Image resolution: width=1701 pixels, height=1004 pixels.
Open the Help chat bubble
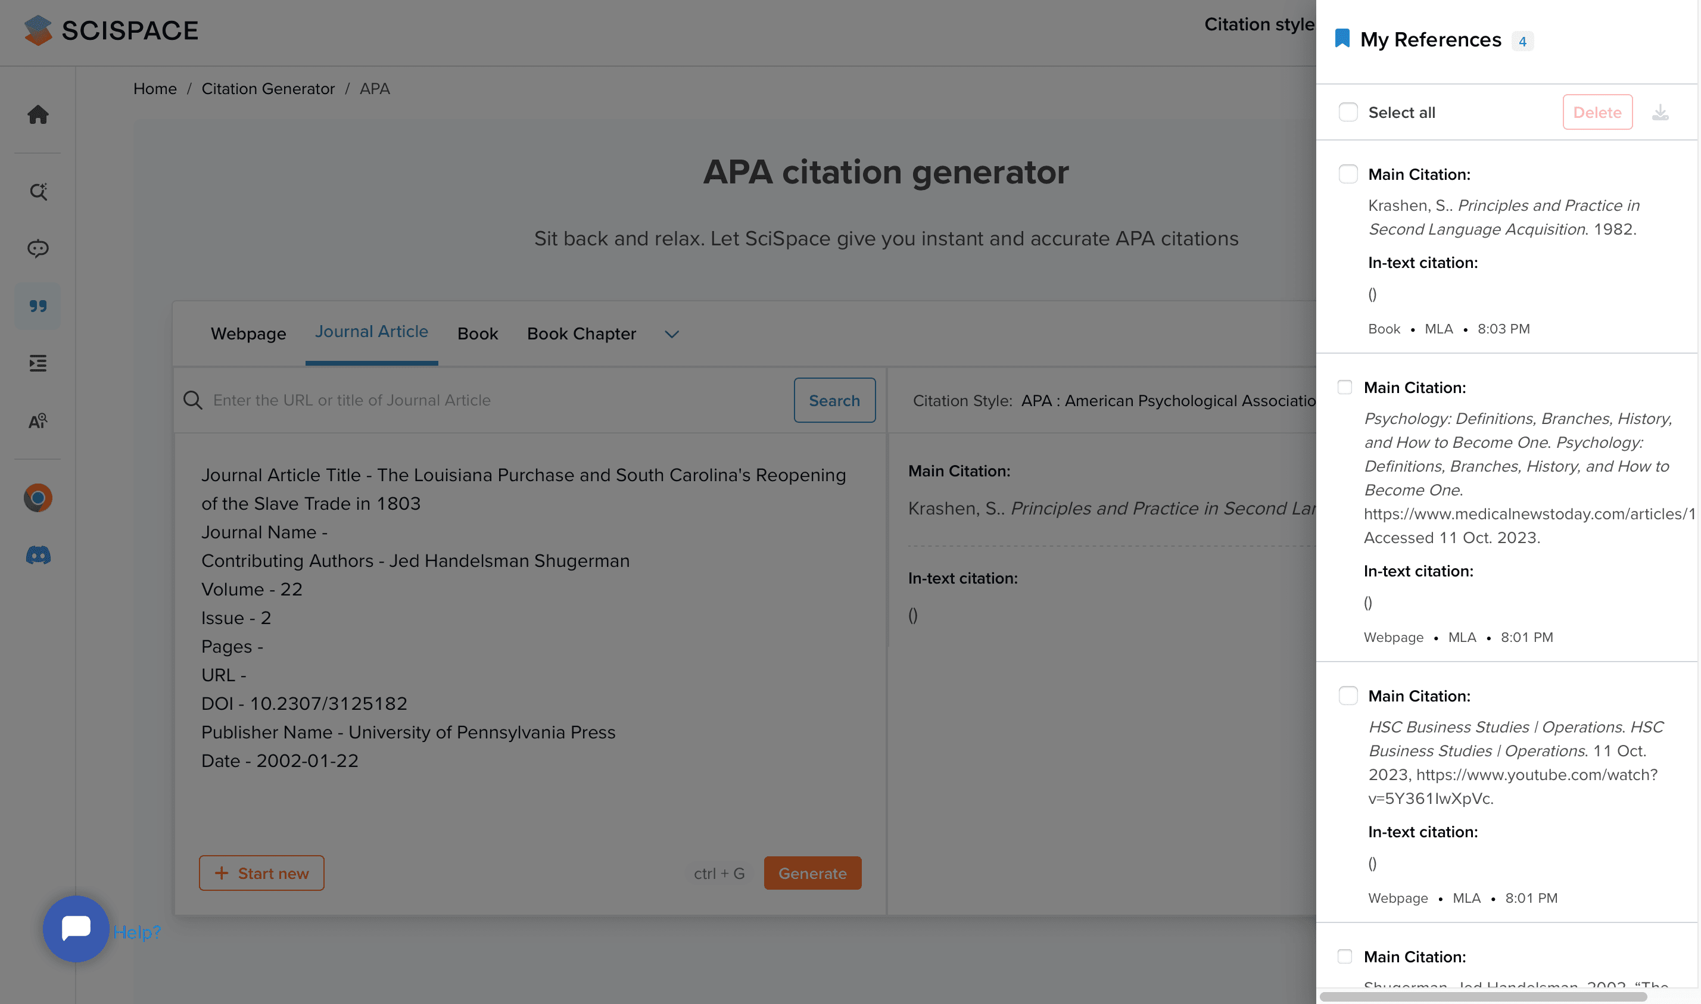tap(76, 928)
